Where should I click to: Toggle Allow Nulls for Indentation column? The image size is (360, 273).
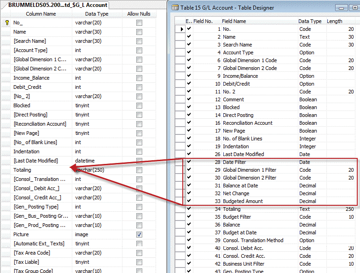pos(139,151)
